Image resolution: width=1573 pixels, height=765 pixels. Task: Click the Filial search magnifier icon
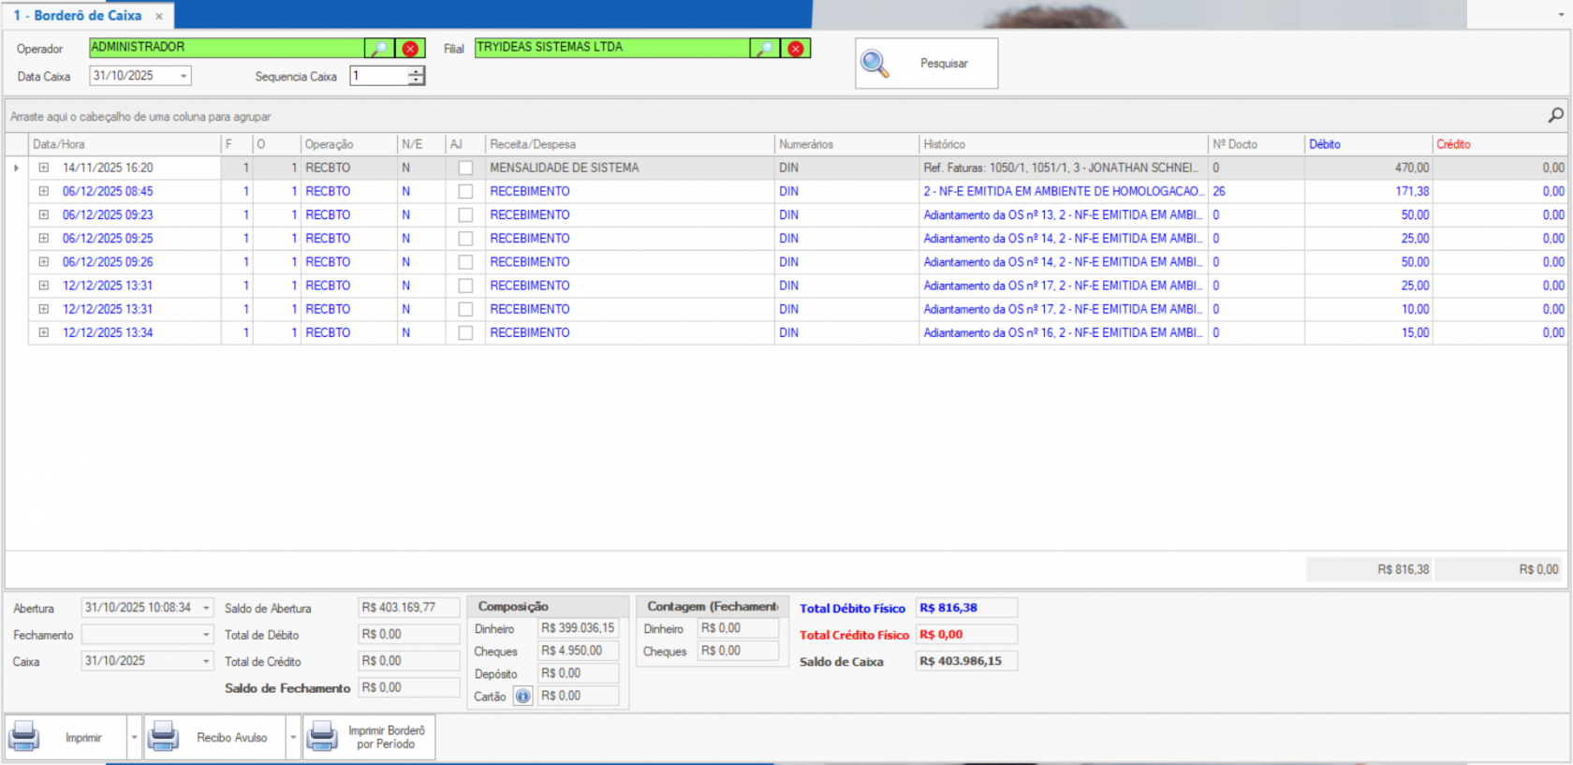(x=764, y=49)
